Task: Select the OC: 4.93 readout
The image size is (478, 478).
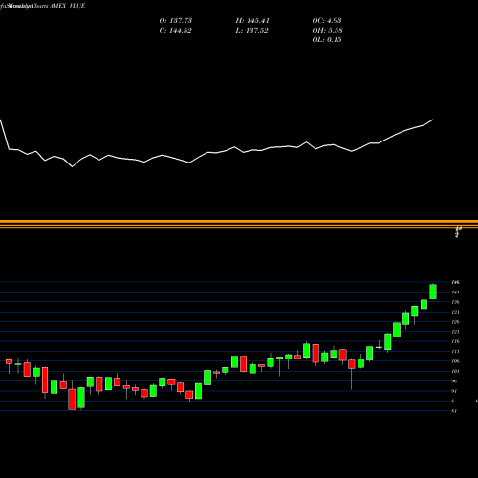Action: 327,21
